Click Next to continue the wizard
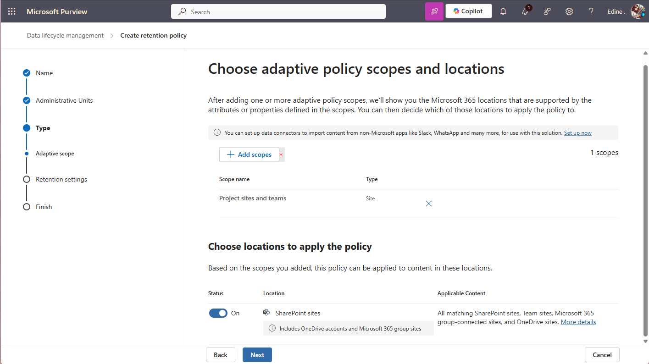 (257, 354)
